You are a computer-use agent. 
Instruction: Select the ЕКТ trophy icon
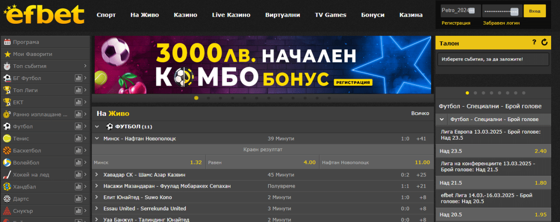coord(7,102)
